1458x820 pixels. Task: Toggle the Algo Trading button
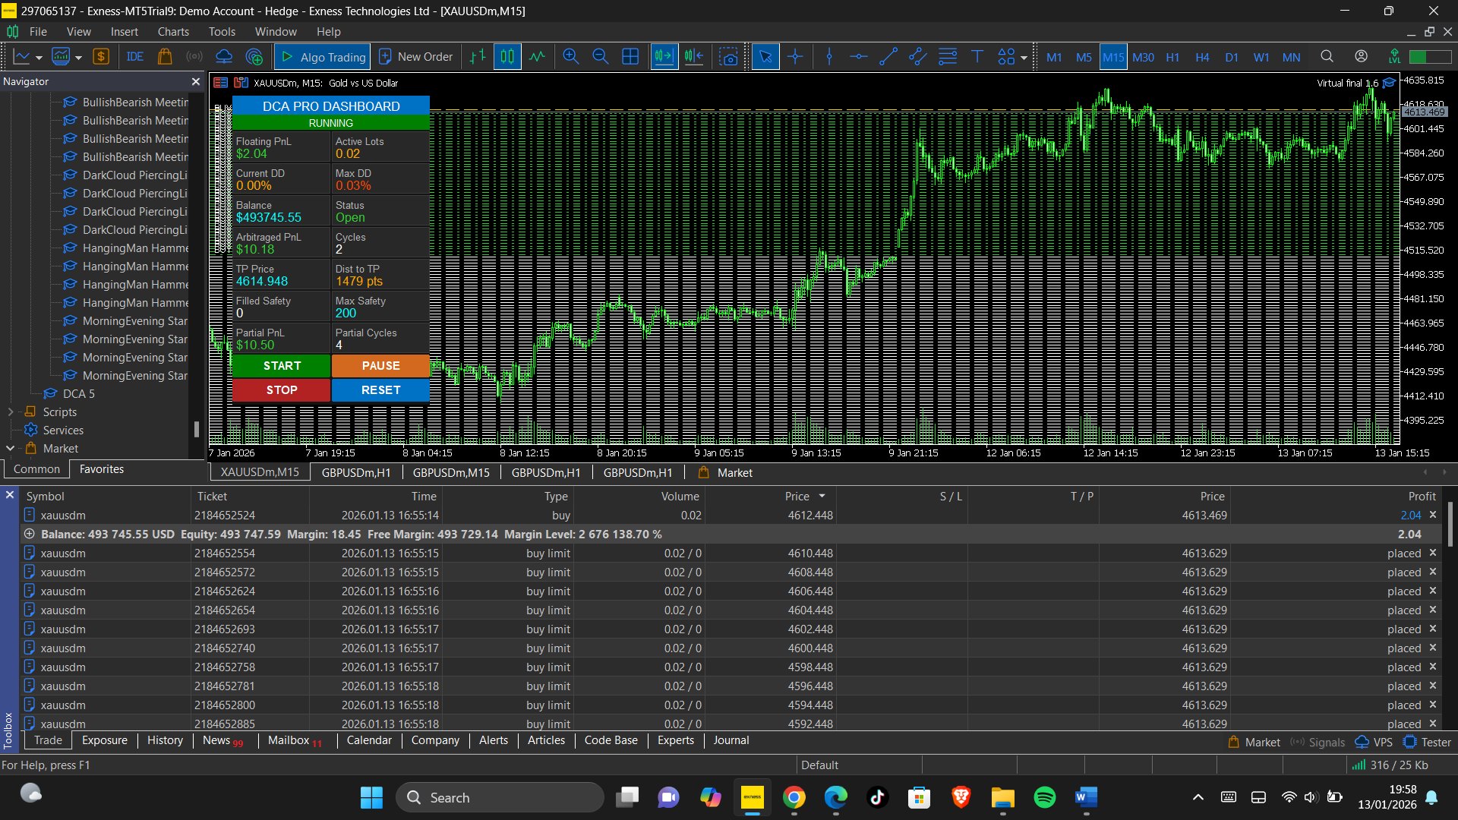pos(323,57)
